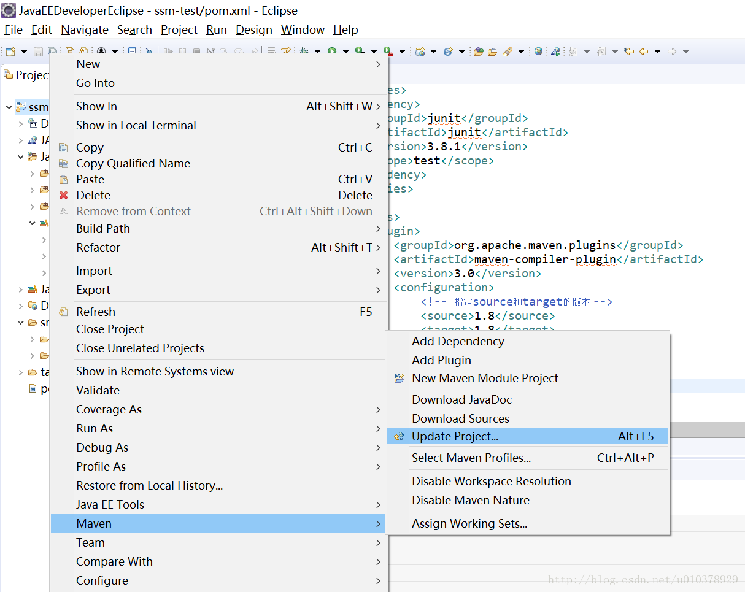745x592 pixels.
Task: Expand the ta folder tree node
Action: tap(21, 372)
